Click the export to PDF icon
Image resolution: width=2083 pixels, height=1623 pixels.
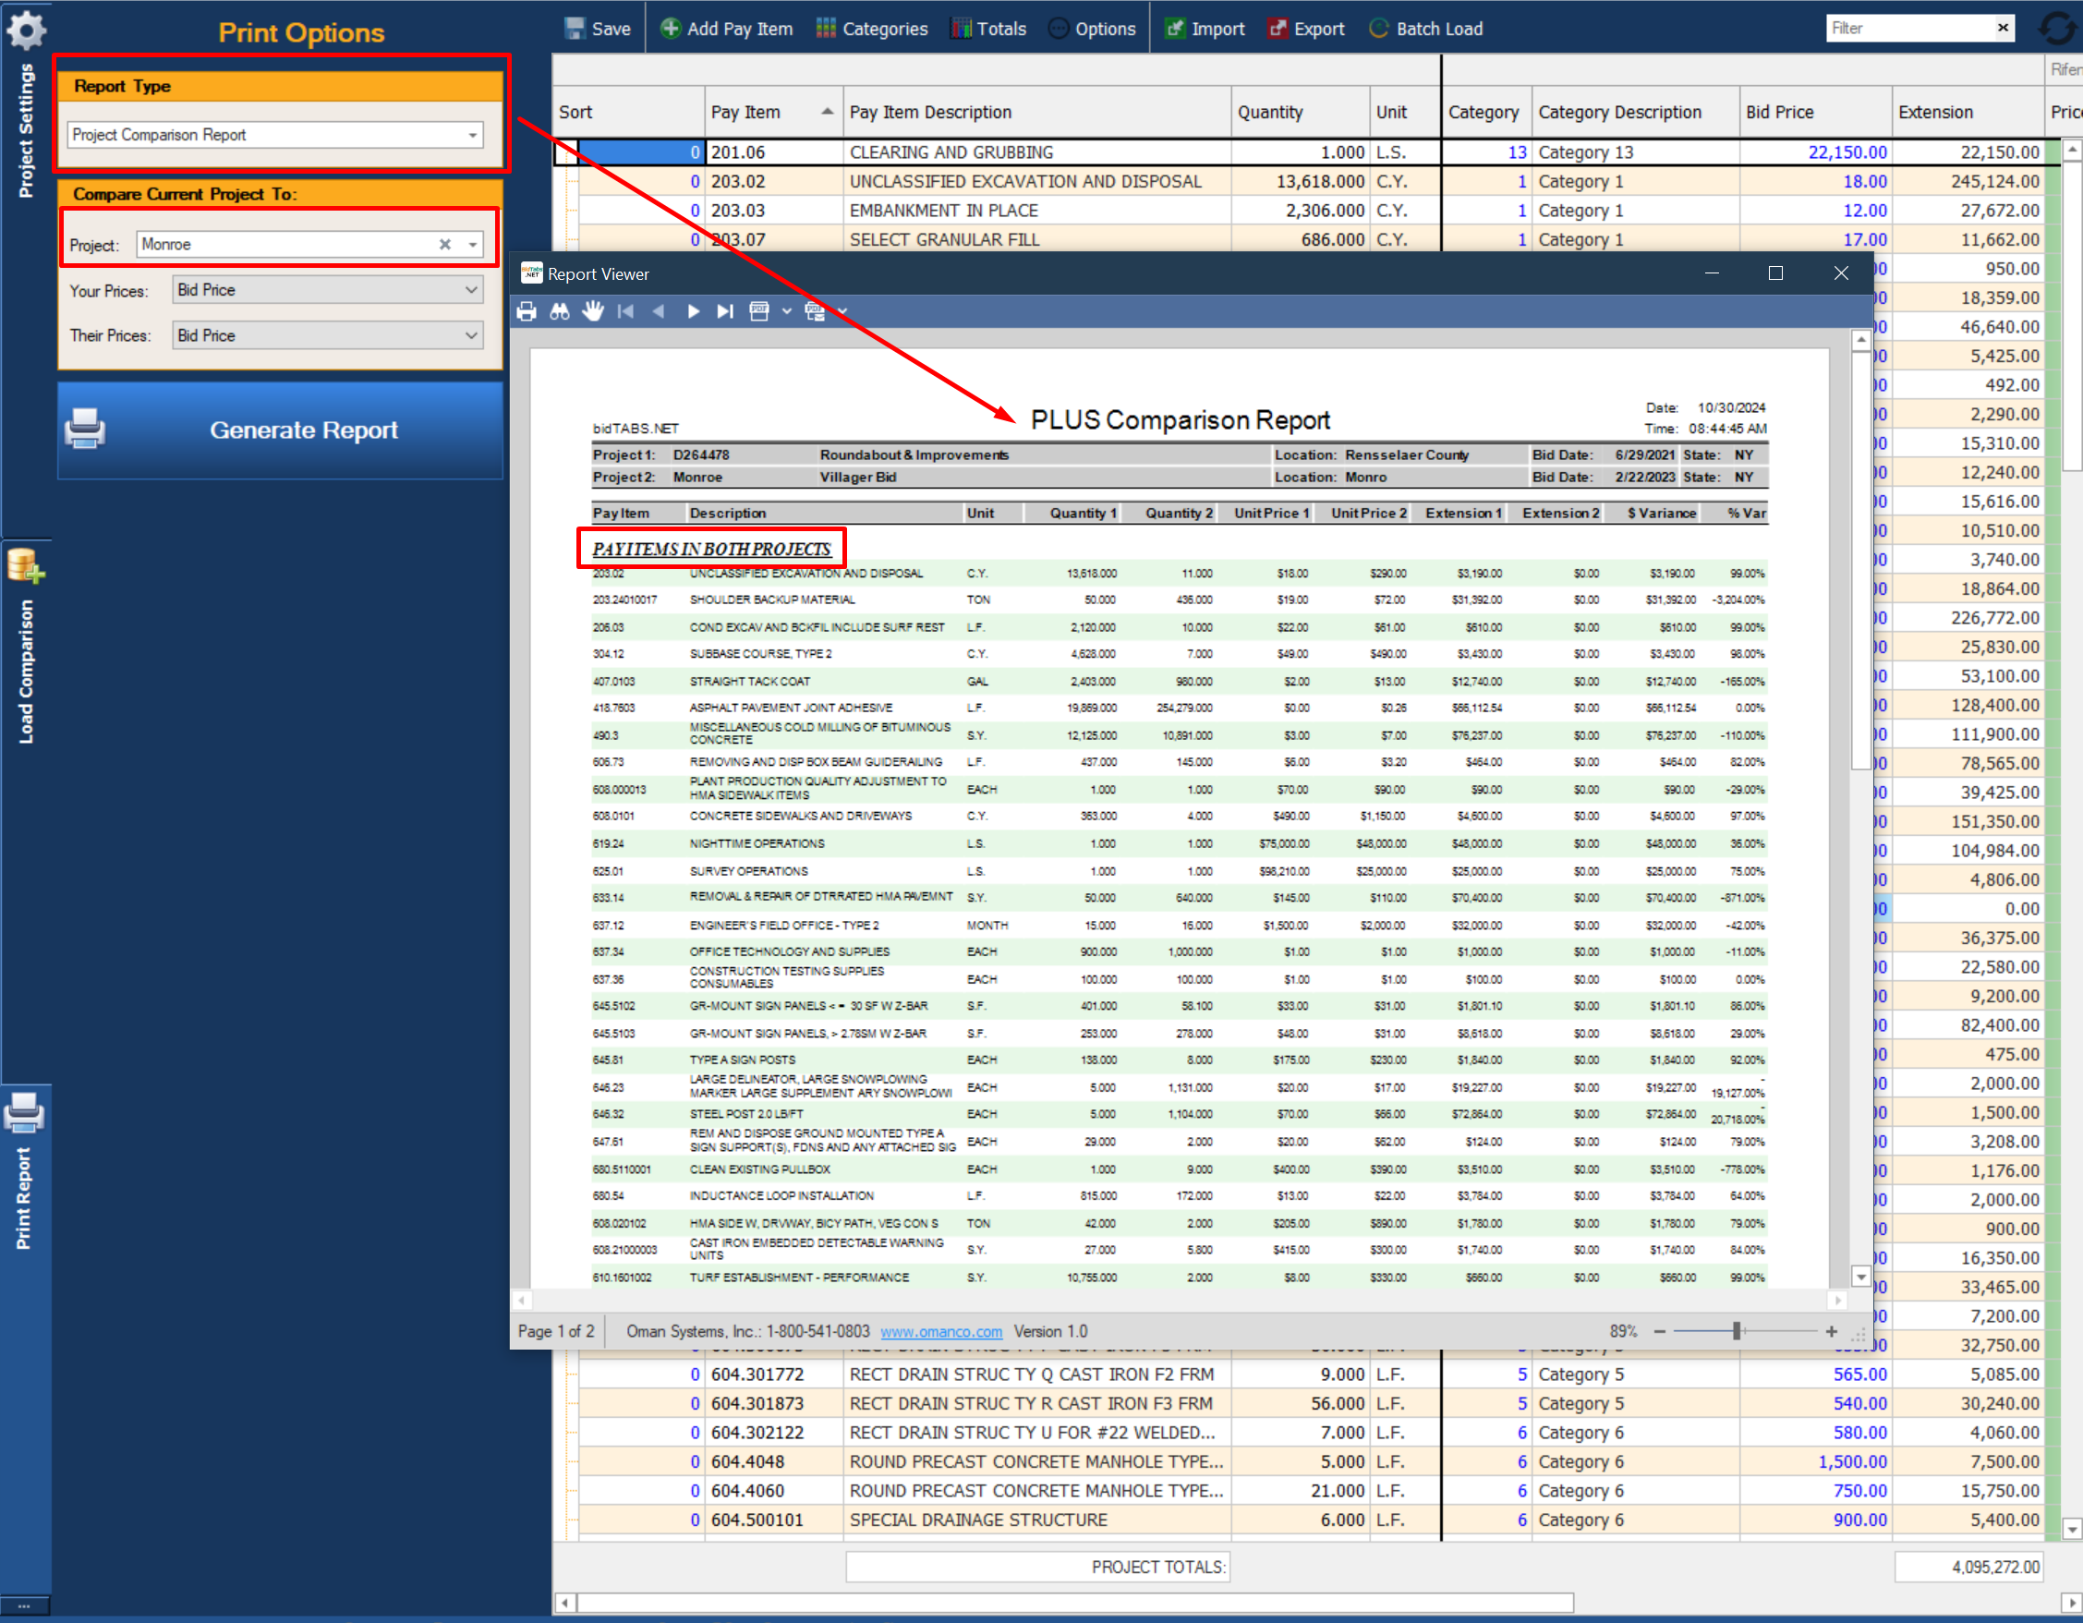tap(759, 311)
